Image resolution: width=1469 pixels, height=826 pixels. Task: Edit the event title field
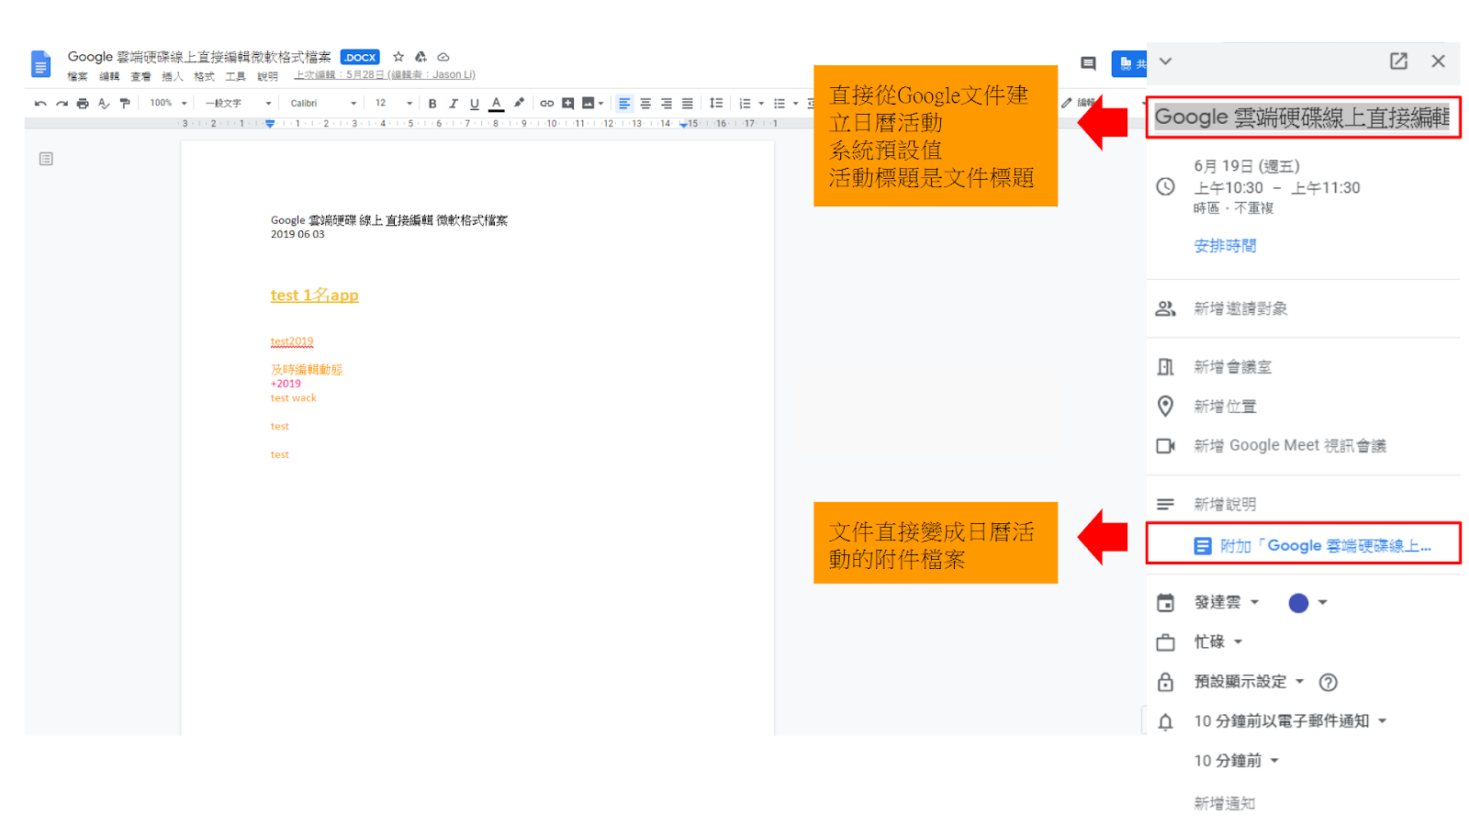click(x=1303, y=117)
